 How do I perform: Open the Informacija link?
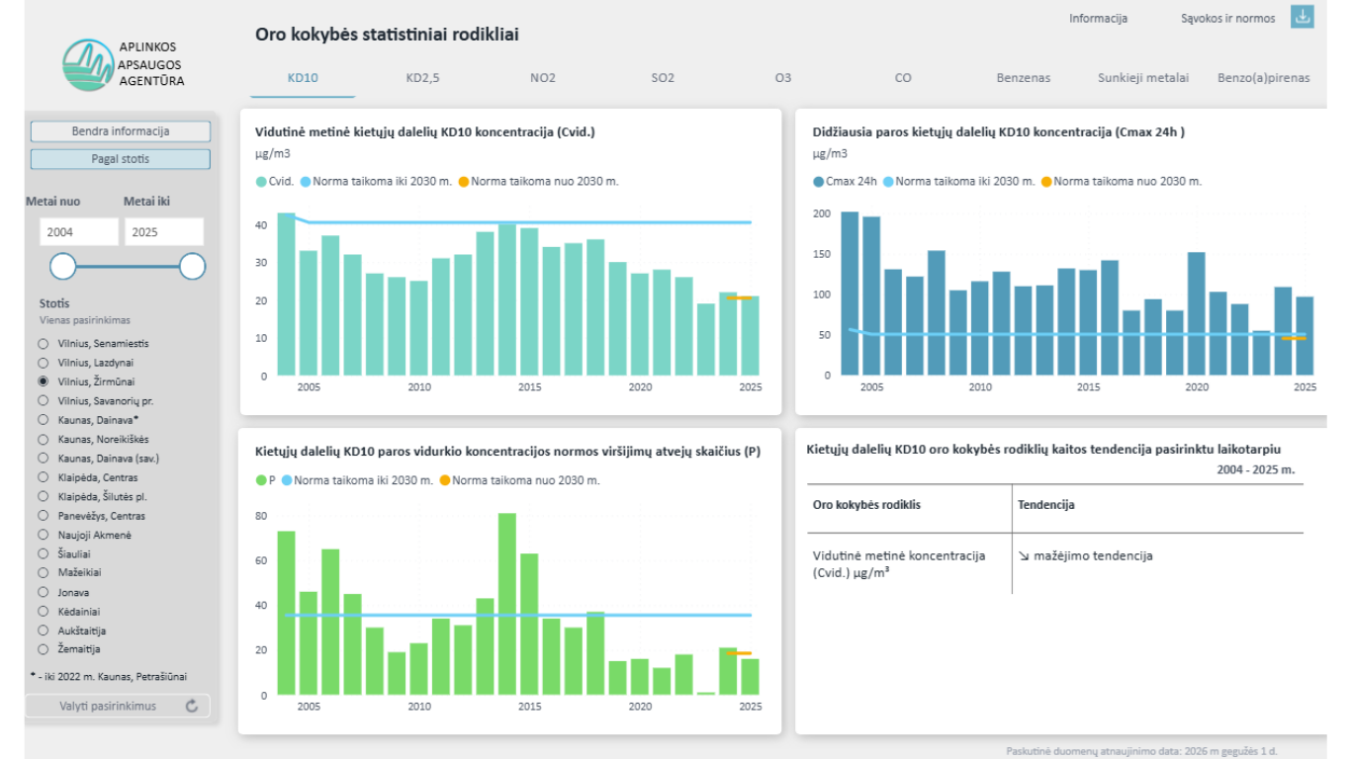tap(1098, 19)
